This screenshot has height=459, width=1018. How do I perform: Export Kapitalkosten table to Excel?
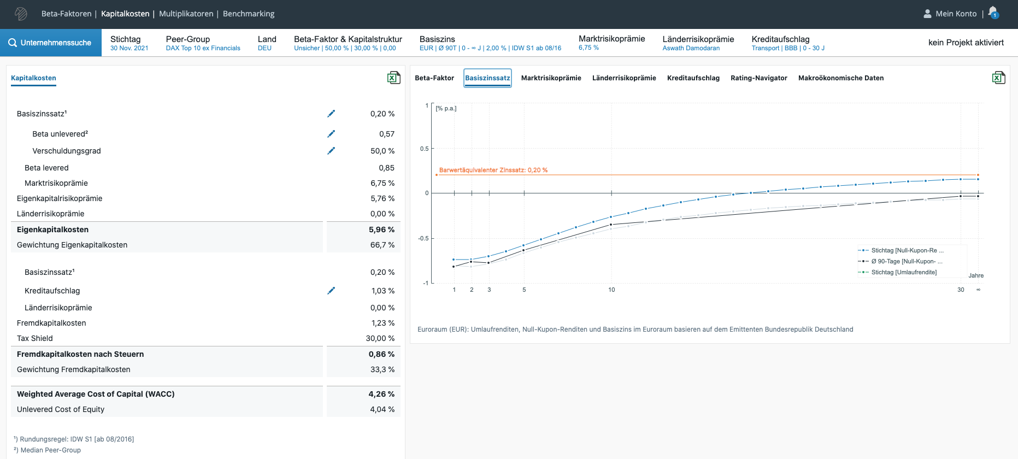393,78
